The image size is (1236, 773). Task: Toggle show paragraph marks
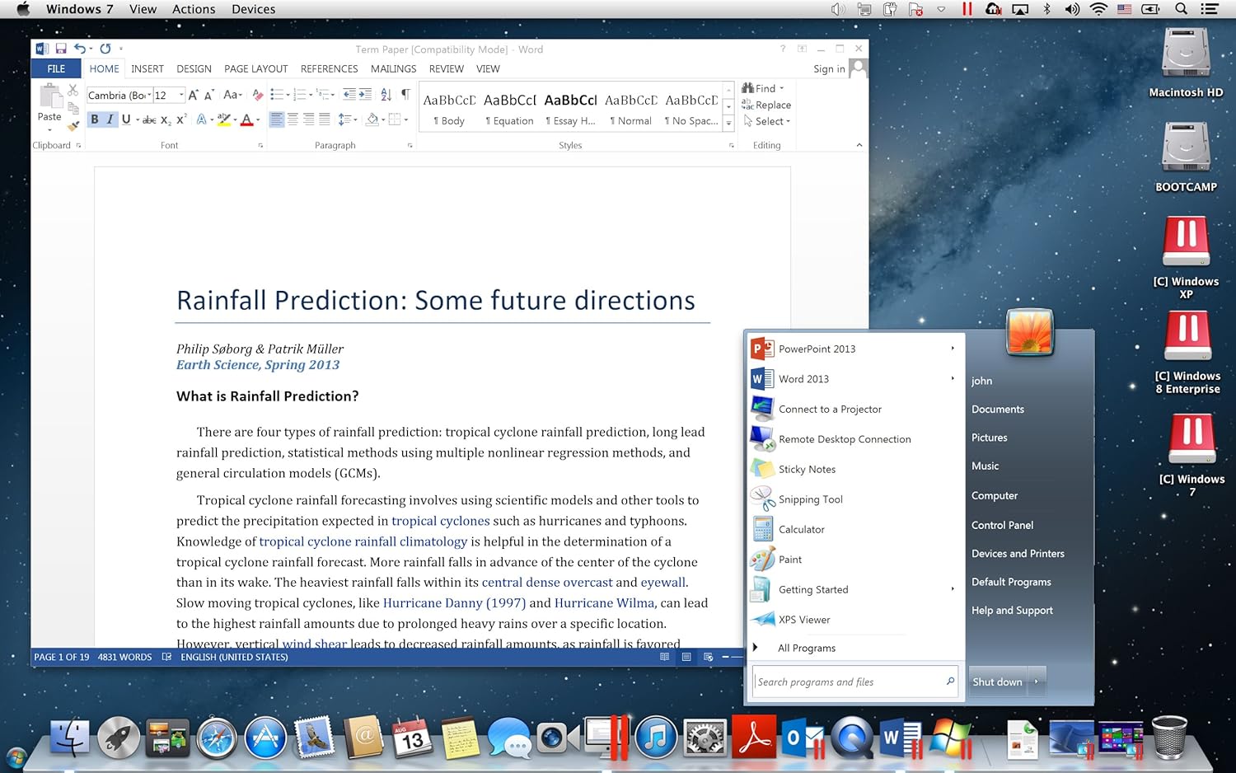coord(405,95)
